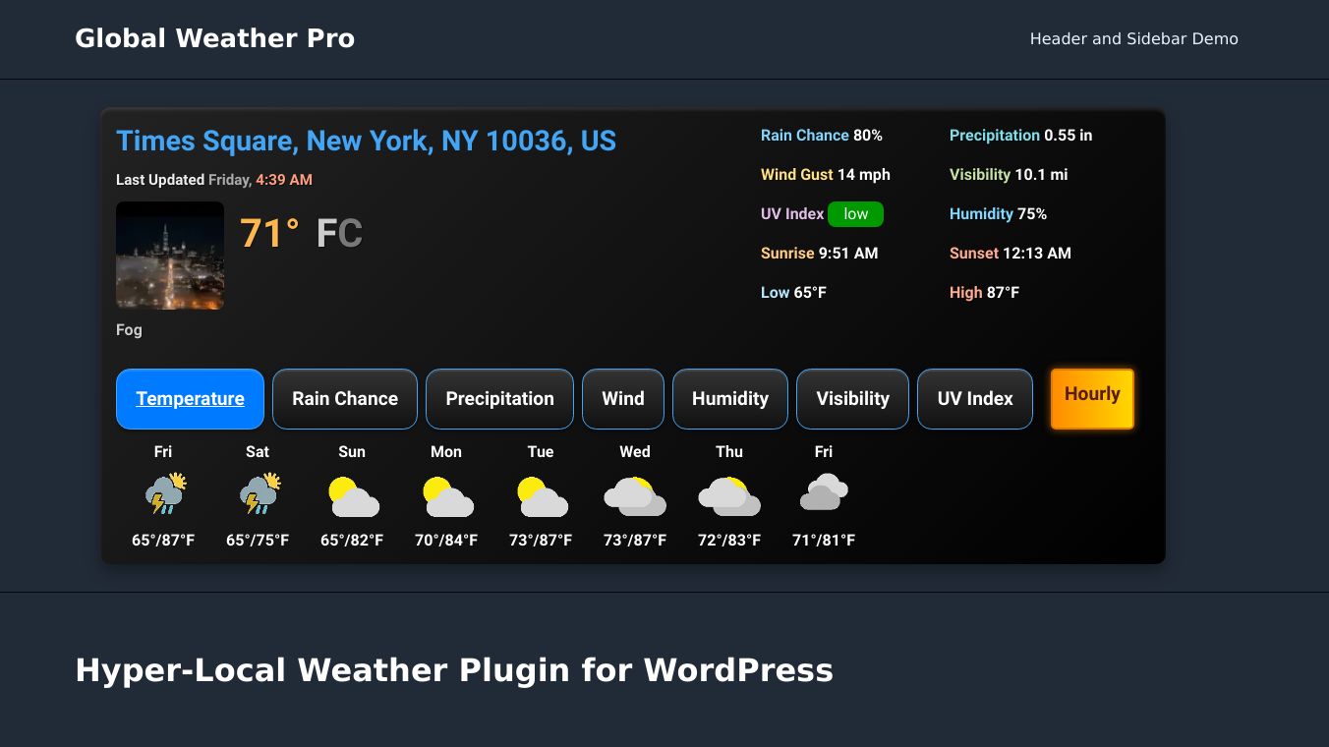Image resolution: width=1329 pixels, height=747 pixels.
Task: Open the Precipitation tab
Action: [499, 399]
